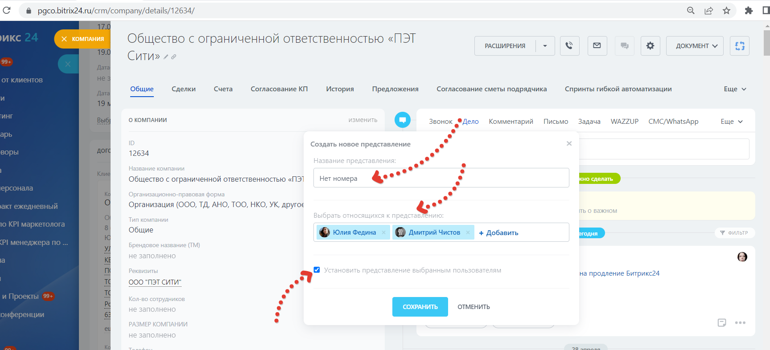
Task: Switch to the Сделки tab
Action: 183,89
